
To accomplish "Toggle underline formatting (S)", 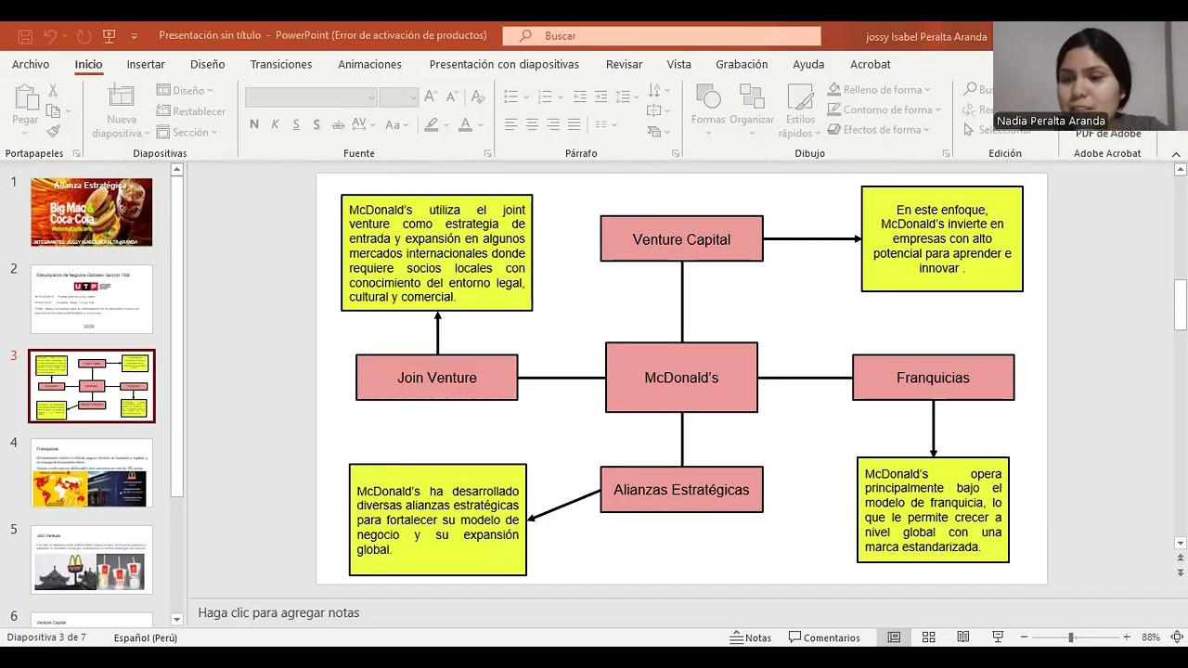I will (296, 124).
